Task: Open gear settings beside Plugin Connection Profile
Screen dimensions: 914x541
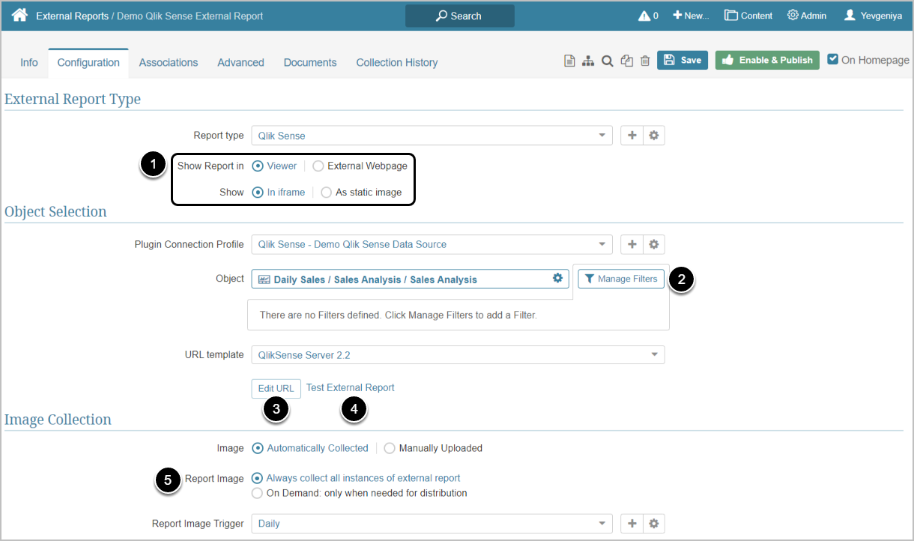Action: 654,244
